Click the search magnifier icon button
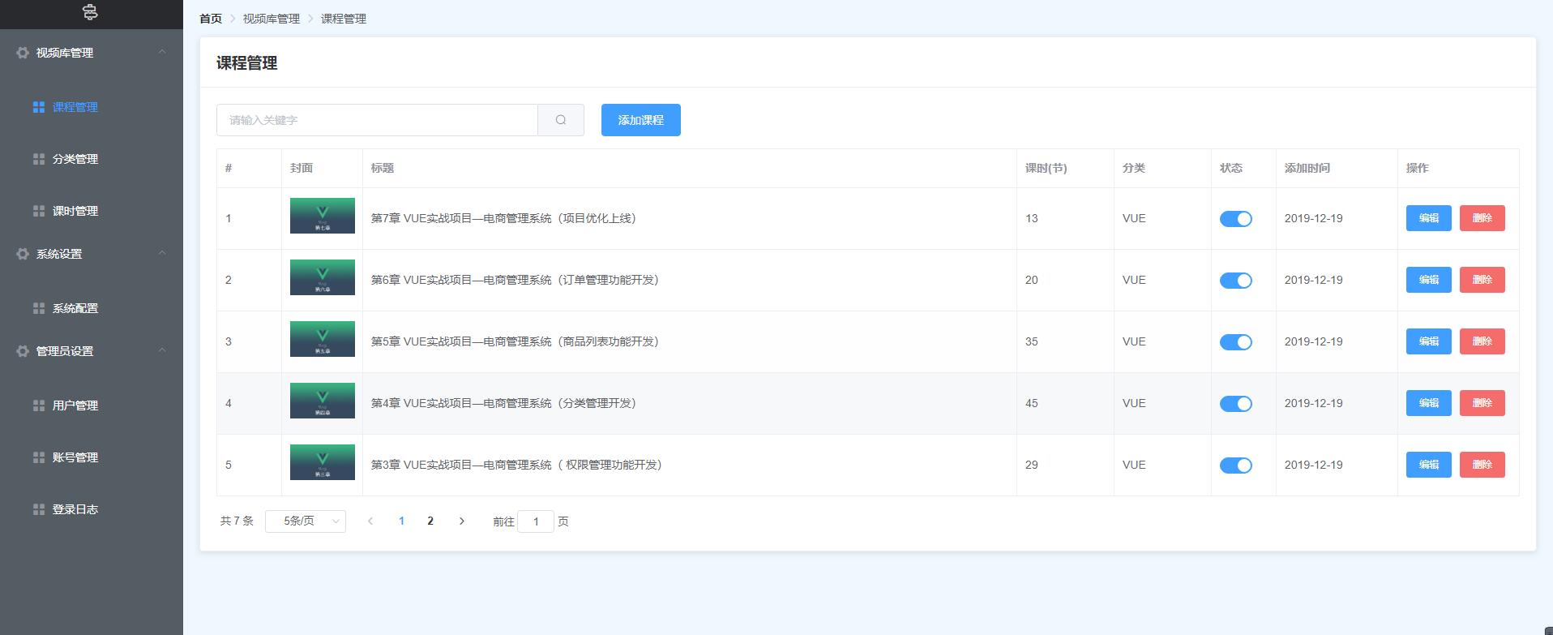The image size is (1553, 635). pyautogui.click(x=560, y=120)
